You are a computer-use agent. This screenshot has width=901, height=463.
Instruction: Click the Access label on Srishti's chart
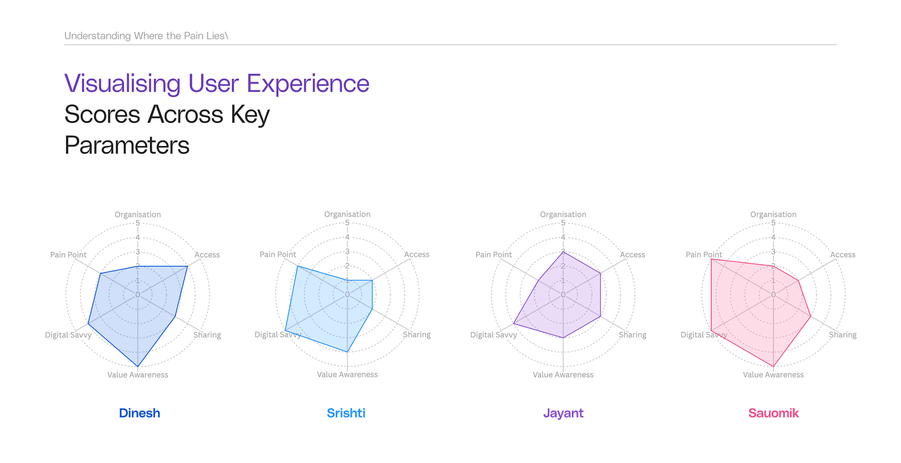click(417, 255)
